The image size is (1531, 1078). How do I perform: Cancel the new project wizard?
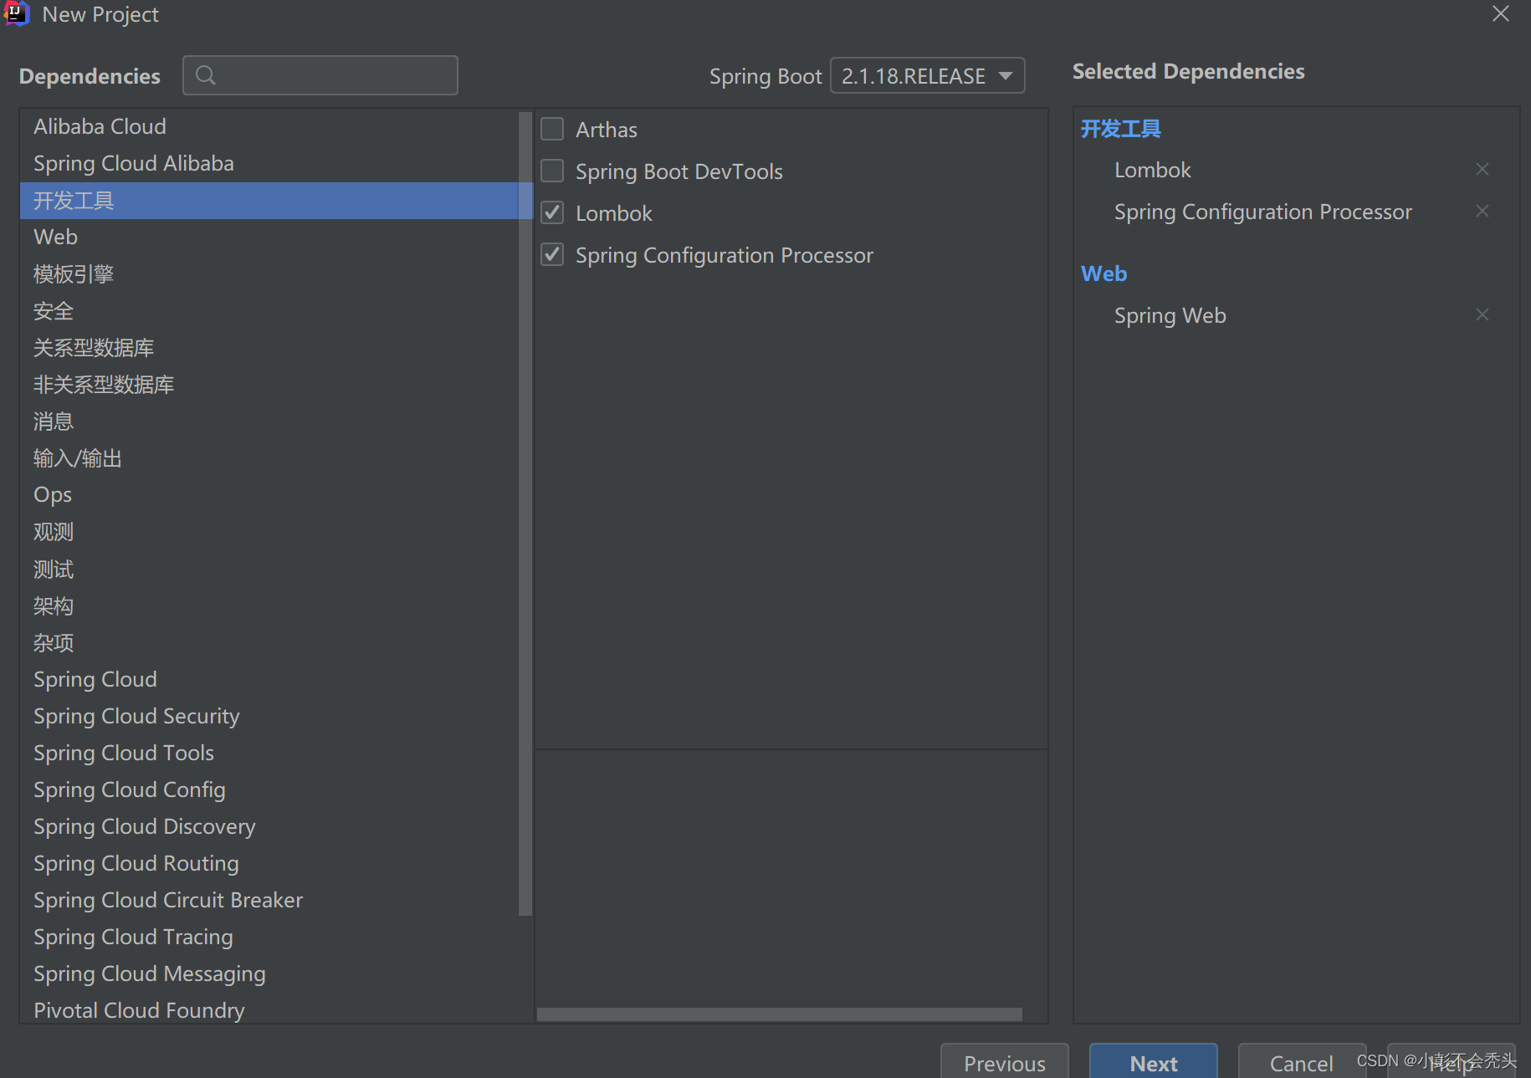tap(1301, 1062)
